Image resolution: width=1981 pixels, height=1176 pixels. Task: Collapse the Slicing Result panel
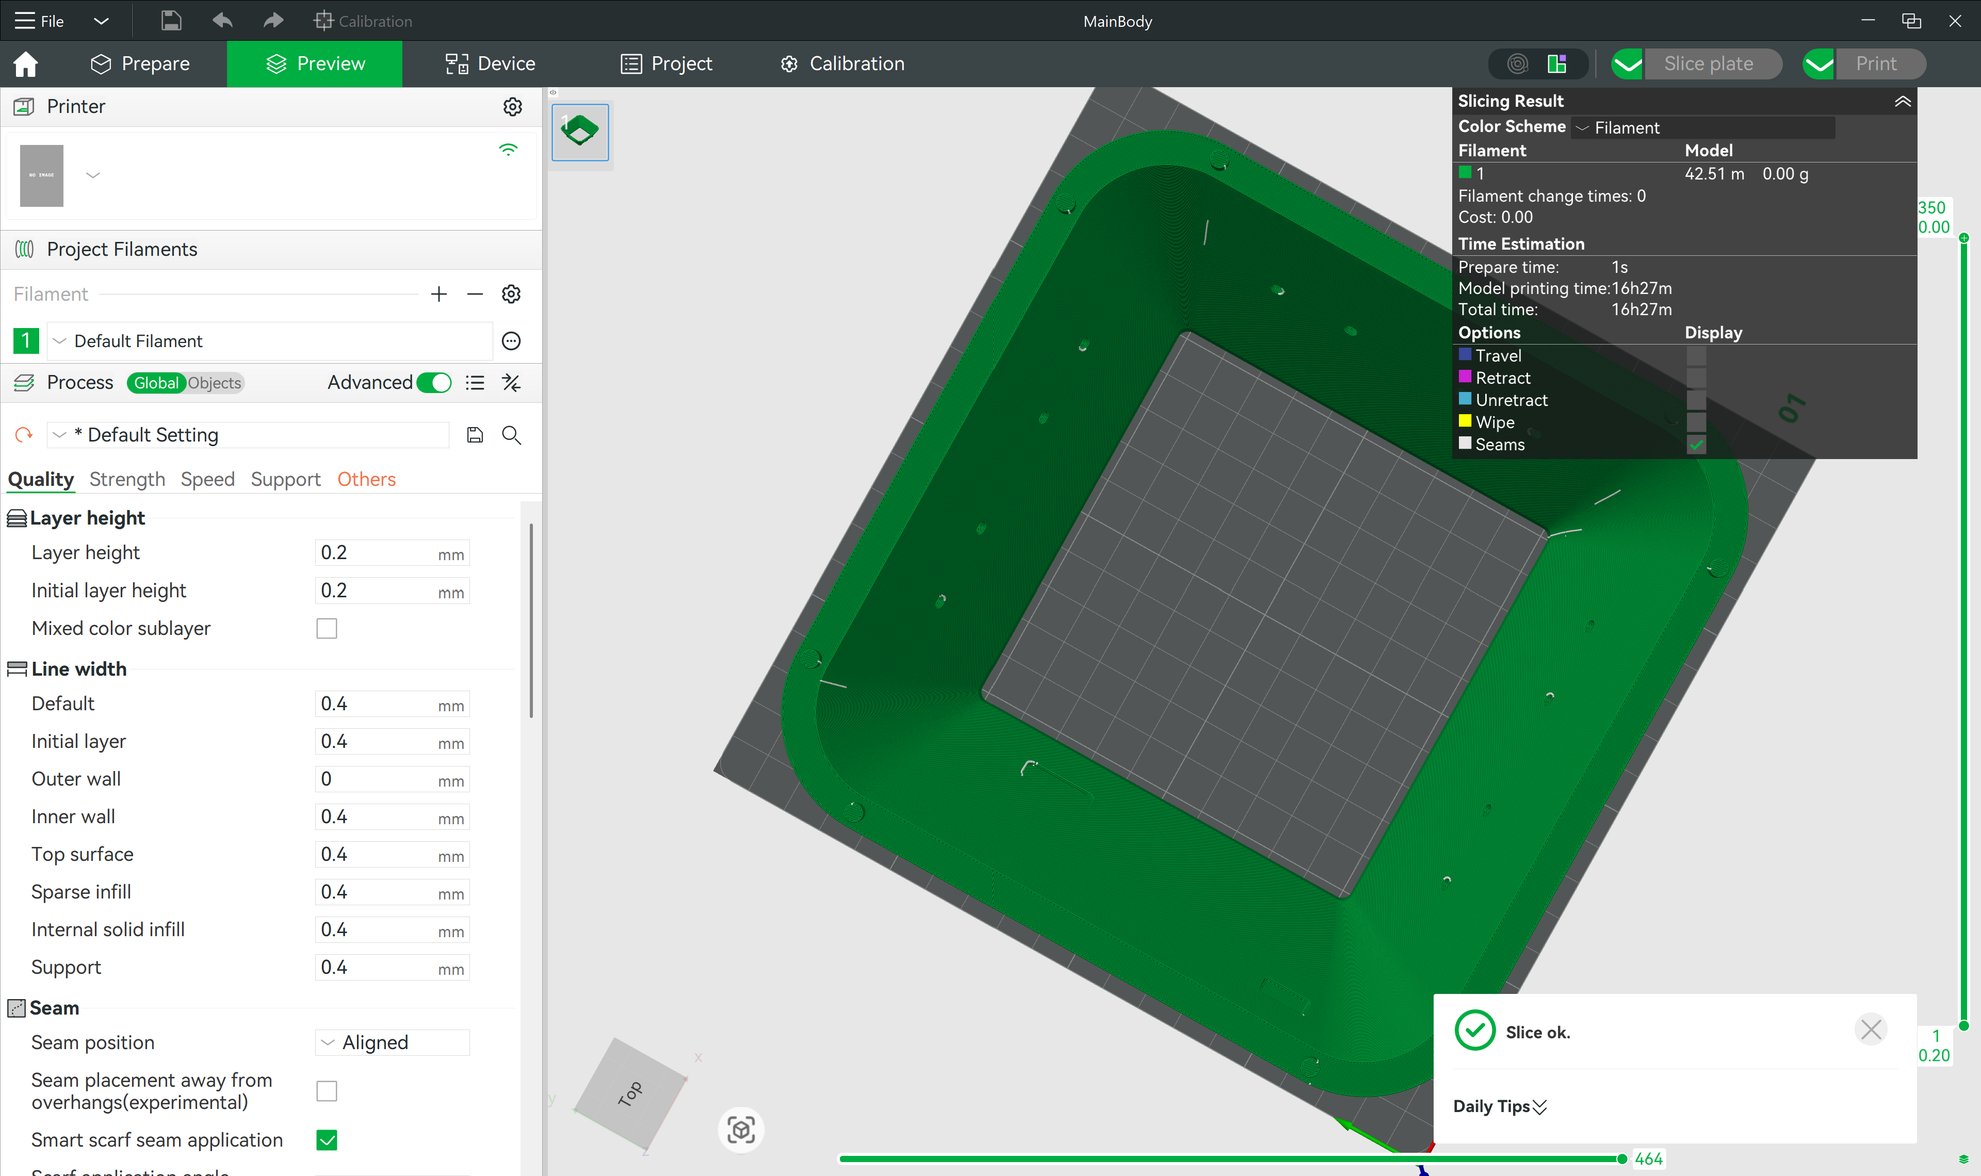[1903, 101]
